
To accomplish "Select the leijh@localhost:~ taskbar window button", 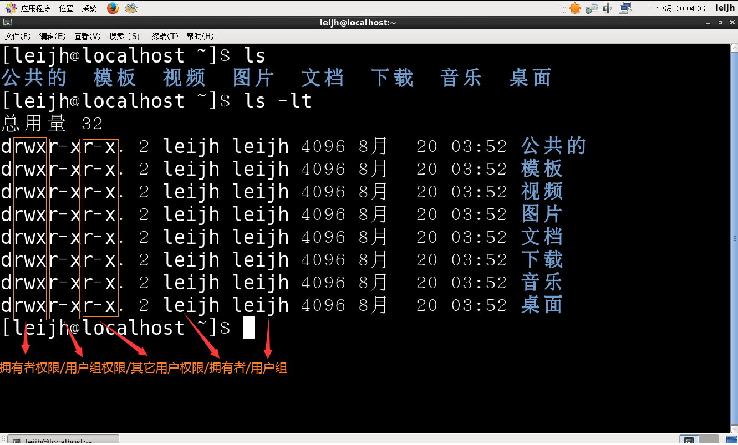I will (61, 439).
